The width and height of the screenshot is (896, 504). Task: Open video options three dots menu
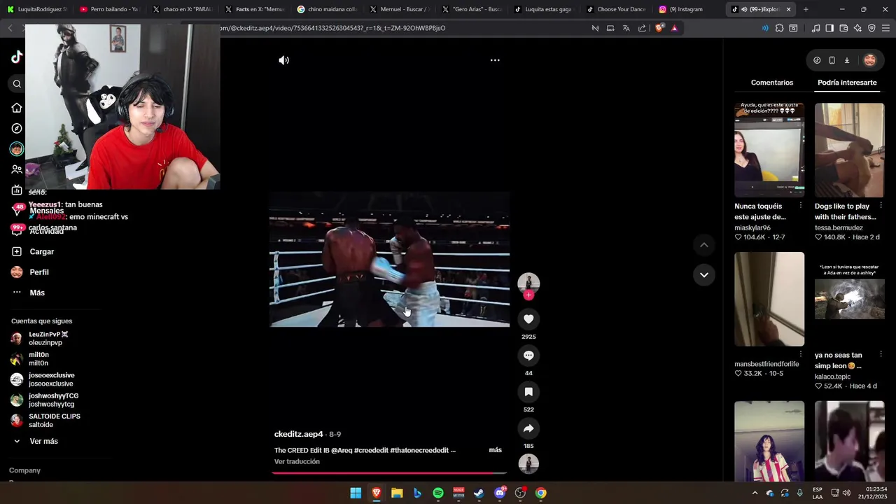point(495,60)
